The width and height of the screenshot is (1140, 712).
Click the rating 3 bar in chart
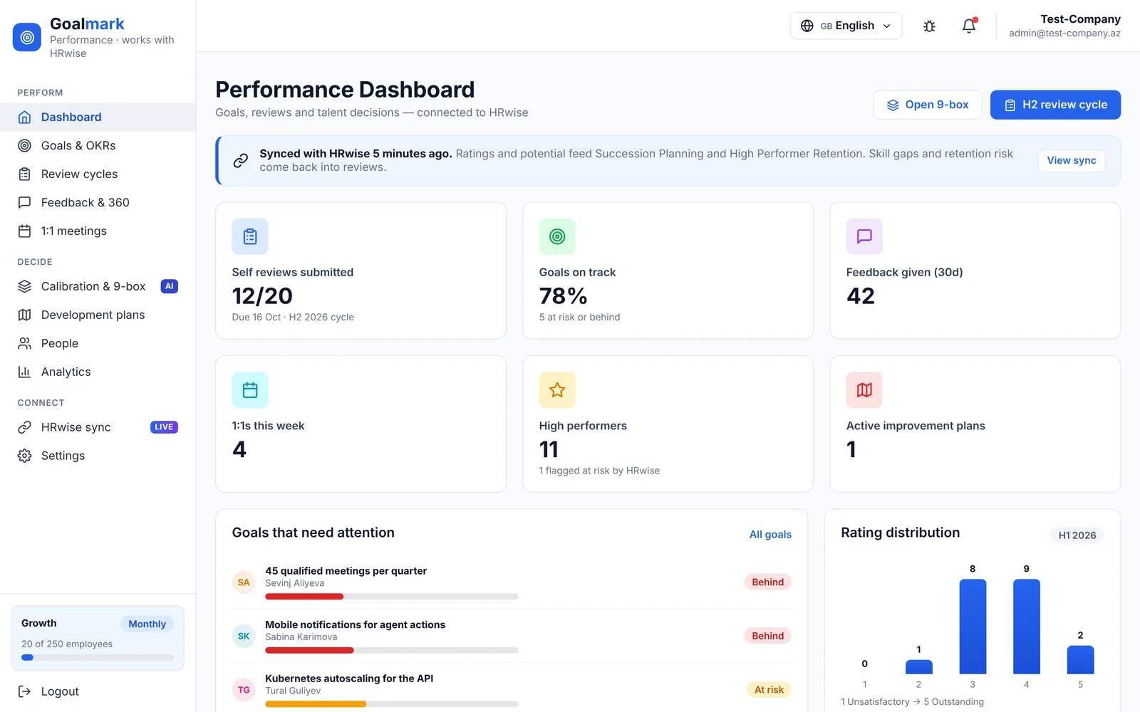(973, 627)
